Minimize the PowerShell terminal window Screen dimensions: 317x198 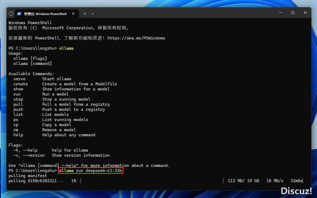(280, 13)
